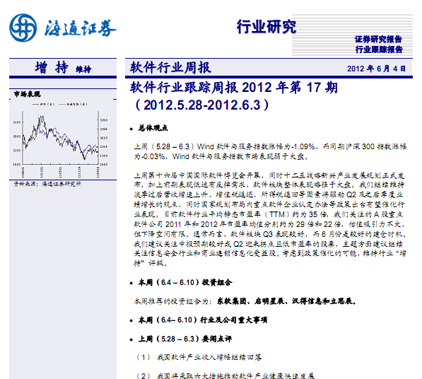This screenshot has width=422, height=379.
Task: Click the date 2012年6月4日
Action: 376,69
